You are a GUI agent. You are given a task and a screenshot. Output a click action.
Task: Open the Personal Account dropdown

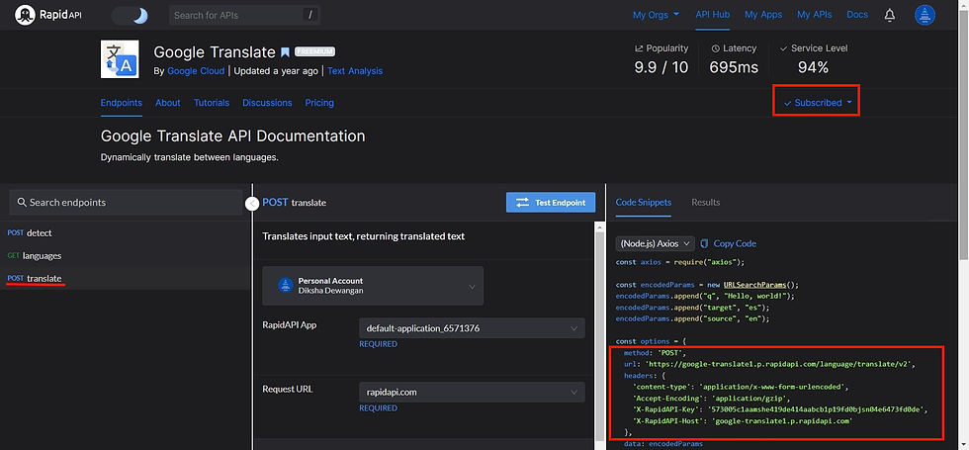[373, 286]
